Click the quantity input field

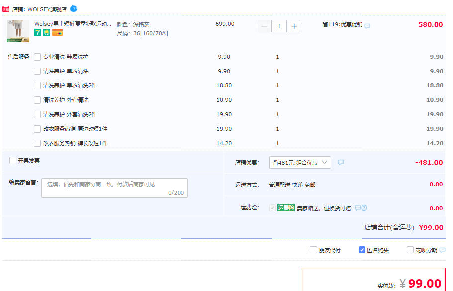279,26
